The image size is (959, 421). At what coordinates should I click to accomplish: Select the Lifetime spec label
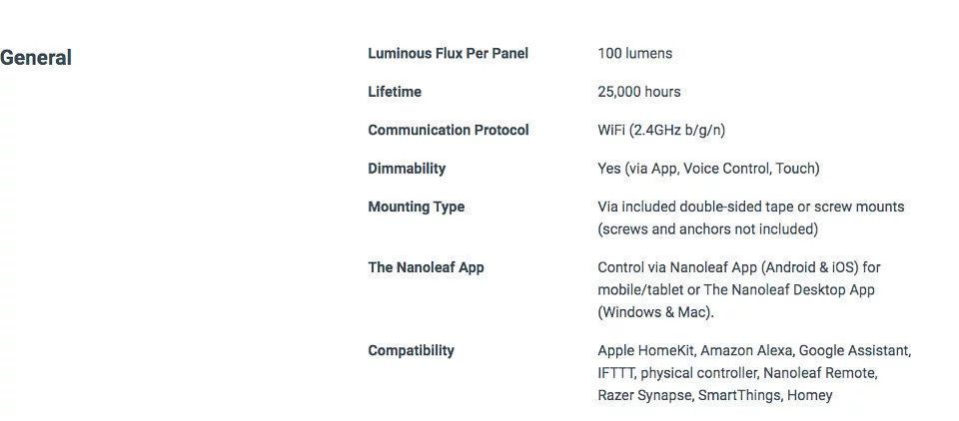[x=395, y=92]
